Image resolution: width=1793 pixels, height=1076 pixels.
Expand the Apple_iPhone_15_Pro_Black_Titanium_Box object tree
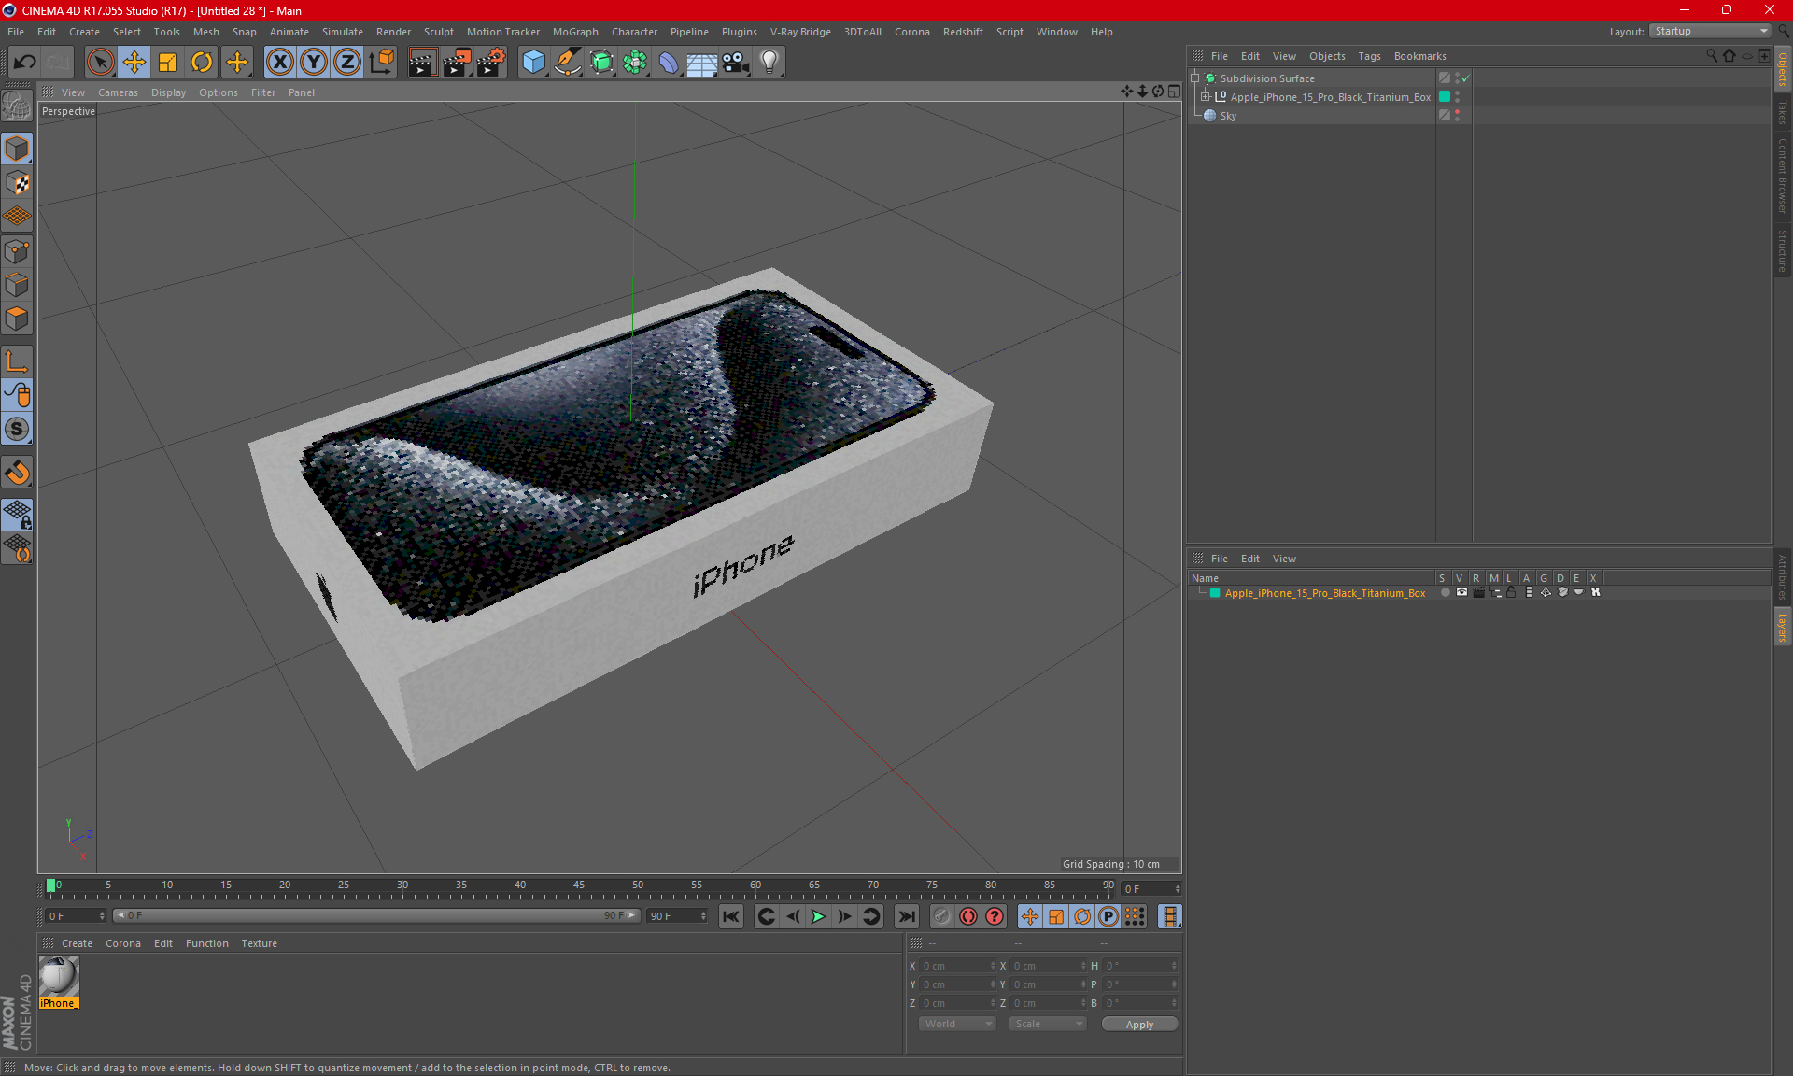pyautogui.click(x=1206, y=97)
